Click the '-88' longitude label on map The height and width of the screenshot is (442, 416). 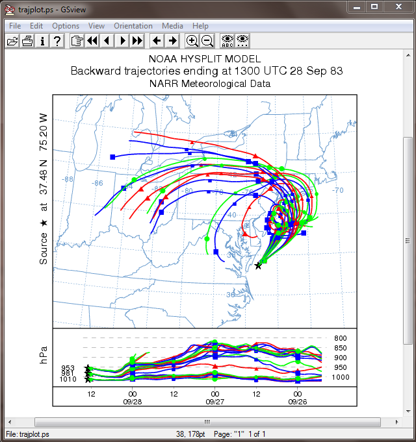click(x=68, y=179)
